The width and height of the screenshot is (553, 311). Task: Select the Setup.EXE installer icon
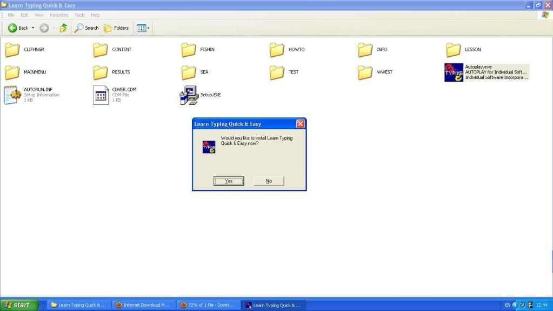(189, 95)
